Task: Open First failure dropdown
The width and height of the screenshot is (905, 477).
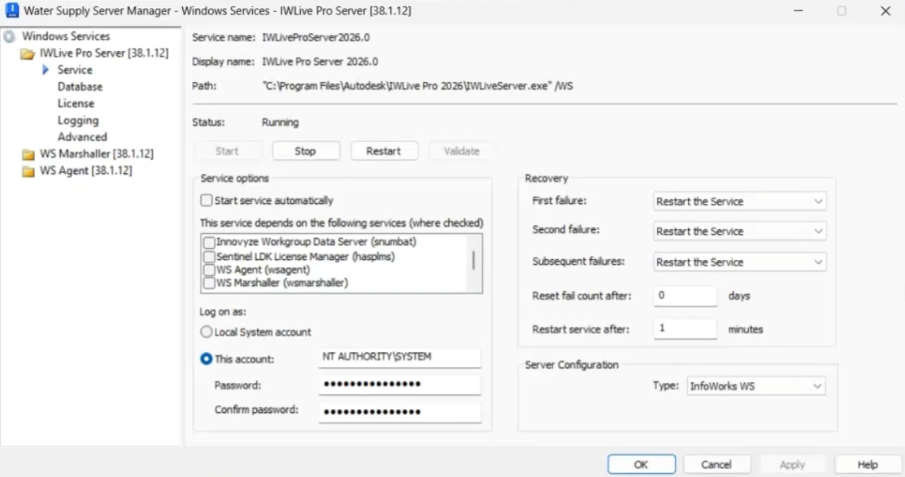Action: point(740,202)
